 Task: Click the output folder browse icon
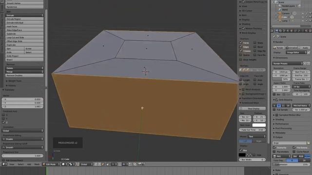309,143
